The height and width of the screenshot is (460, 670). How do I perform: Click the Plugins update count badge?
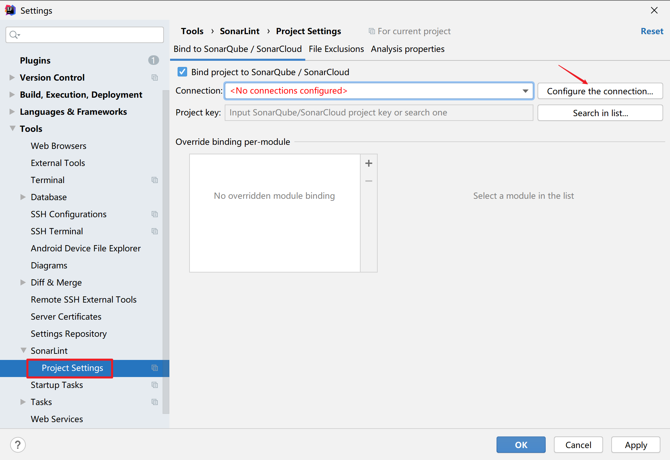[x=154, y=60]
